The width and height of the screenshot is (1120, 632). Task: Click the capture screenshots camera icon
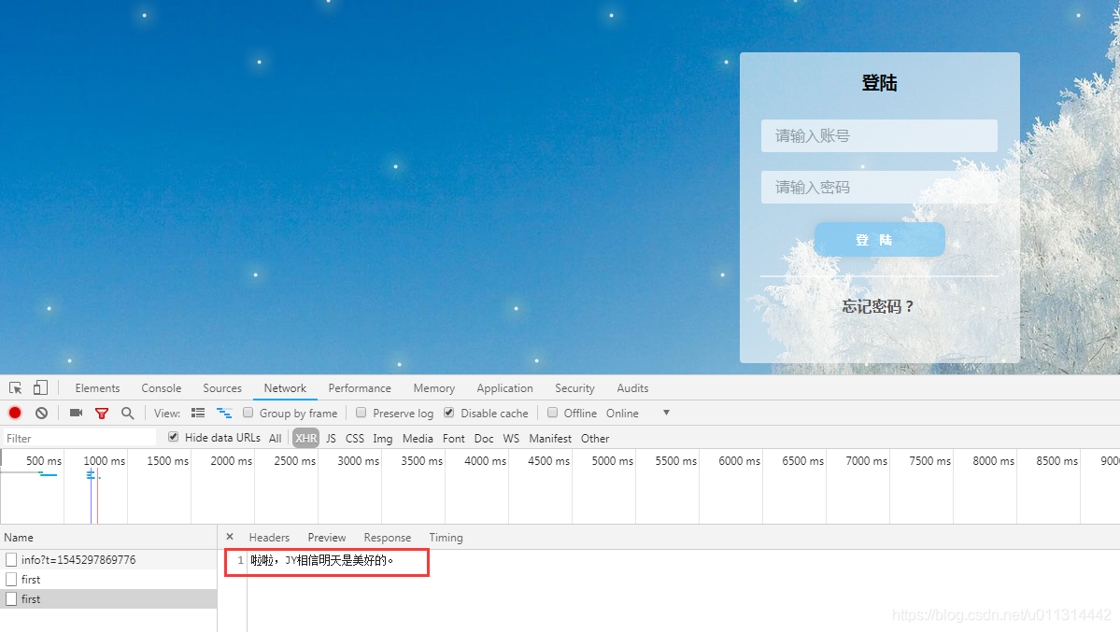click(76, 413)
